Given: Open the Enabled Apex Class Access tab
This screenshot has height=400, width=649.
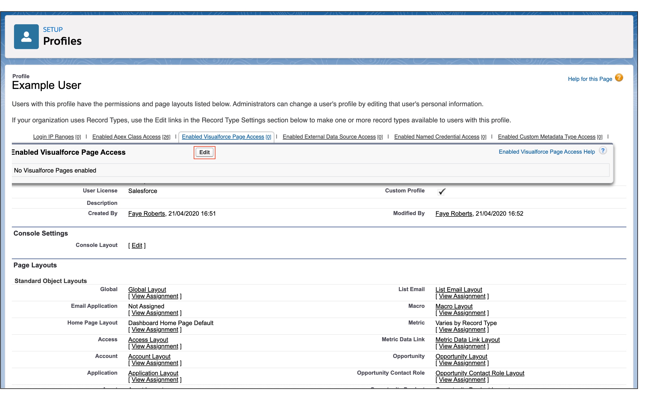Looking at the screenshot, I should (x=126, y=137).
